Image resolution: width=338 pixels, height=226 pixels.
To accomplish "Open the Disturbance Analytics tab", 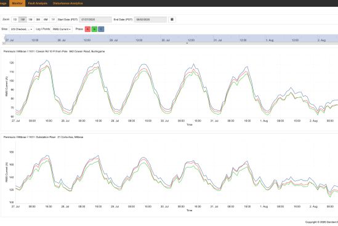I will tap(68, 3).
